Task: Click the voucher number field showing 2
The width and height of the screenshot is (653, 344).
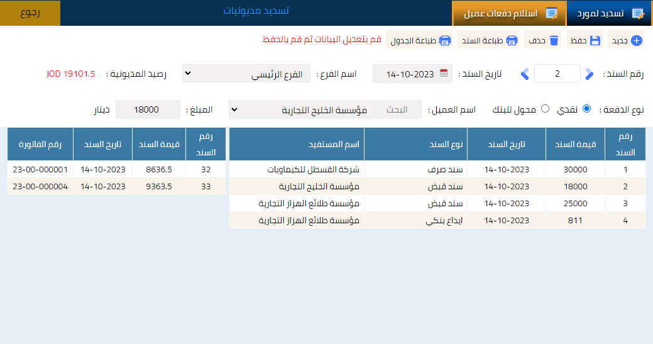Action: point(557,74)
